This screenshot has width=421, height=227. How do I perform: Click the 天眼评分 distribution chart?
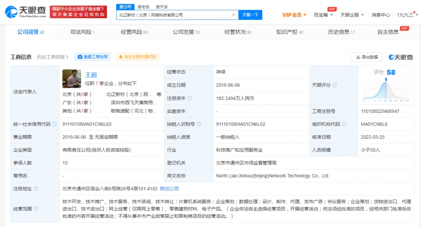click(386, 91)
